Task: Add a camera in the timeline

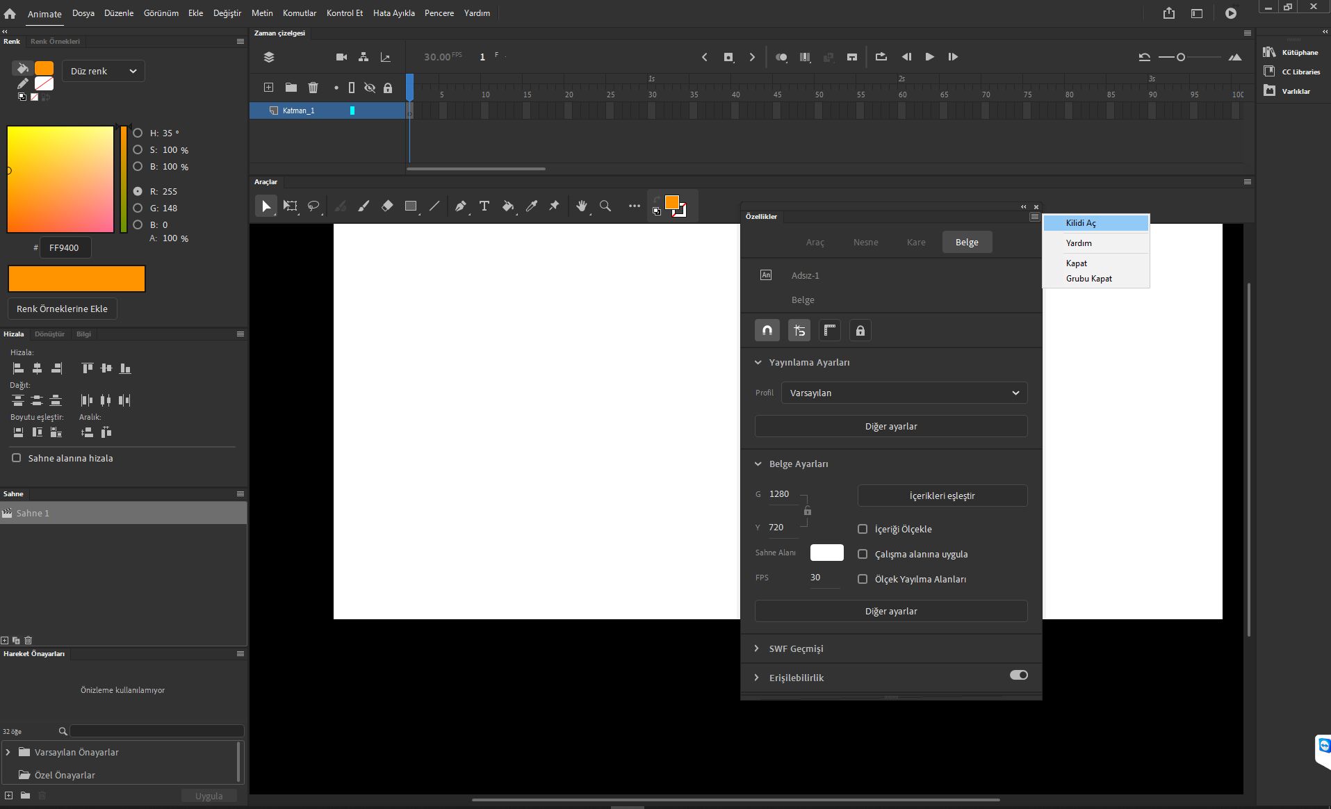Action: [x=341, y=57]
